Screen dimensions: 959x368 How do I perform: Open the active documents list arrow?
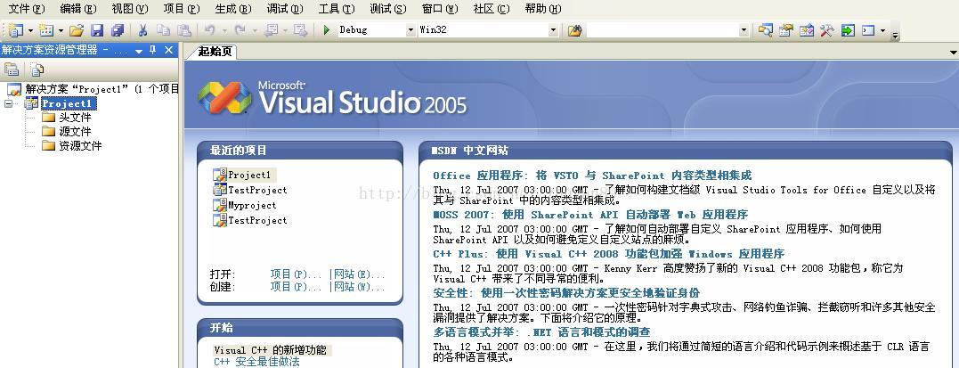click(953, 53)
